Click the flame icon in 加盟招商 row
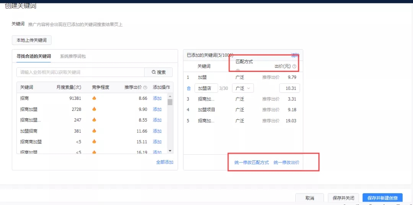Screen dimensions: 413x205 click(x=94, y=131)
